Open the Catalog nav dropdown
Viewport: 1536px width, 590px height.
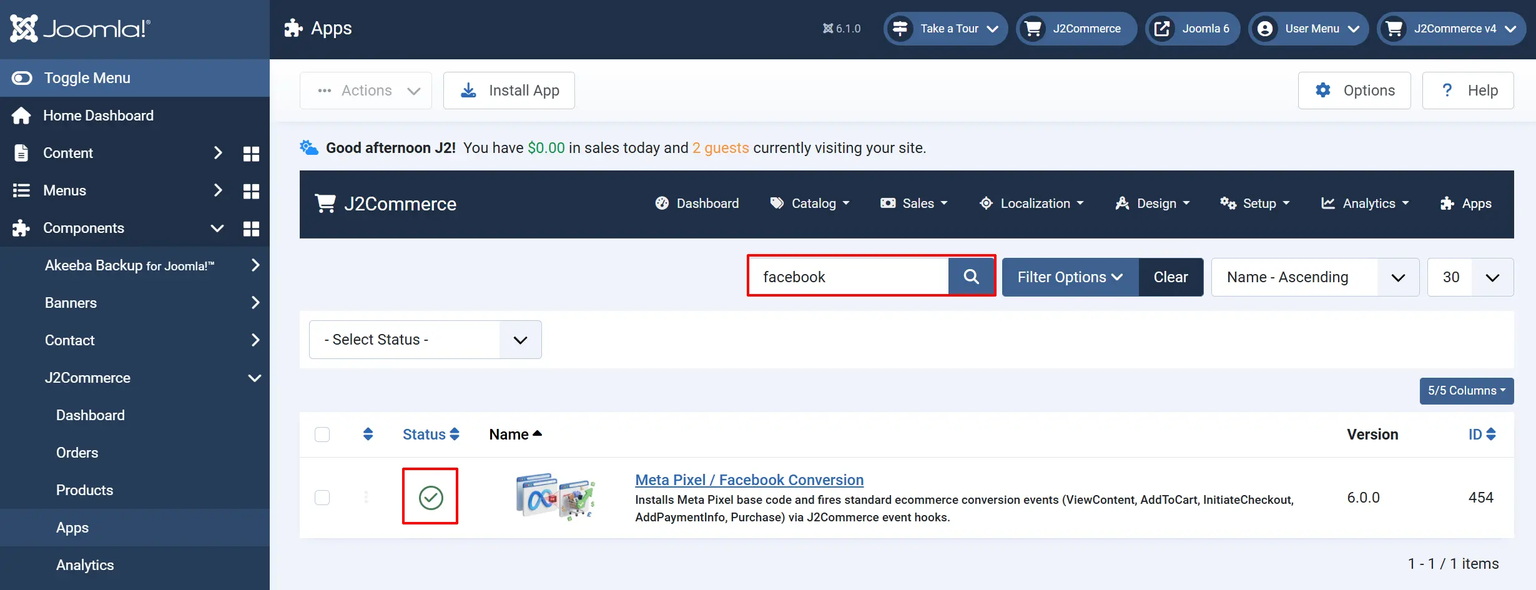point(810,204)
